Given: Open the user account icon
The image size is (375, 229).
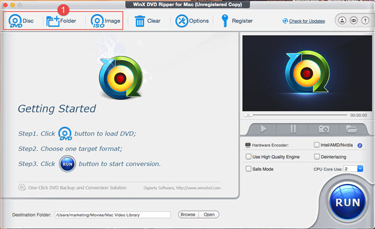Looking at the screenshot, I should click(342, 21).
